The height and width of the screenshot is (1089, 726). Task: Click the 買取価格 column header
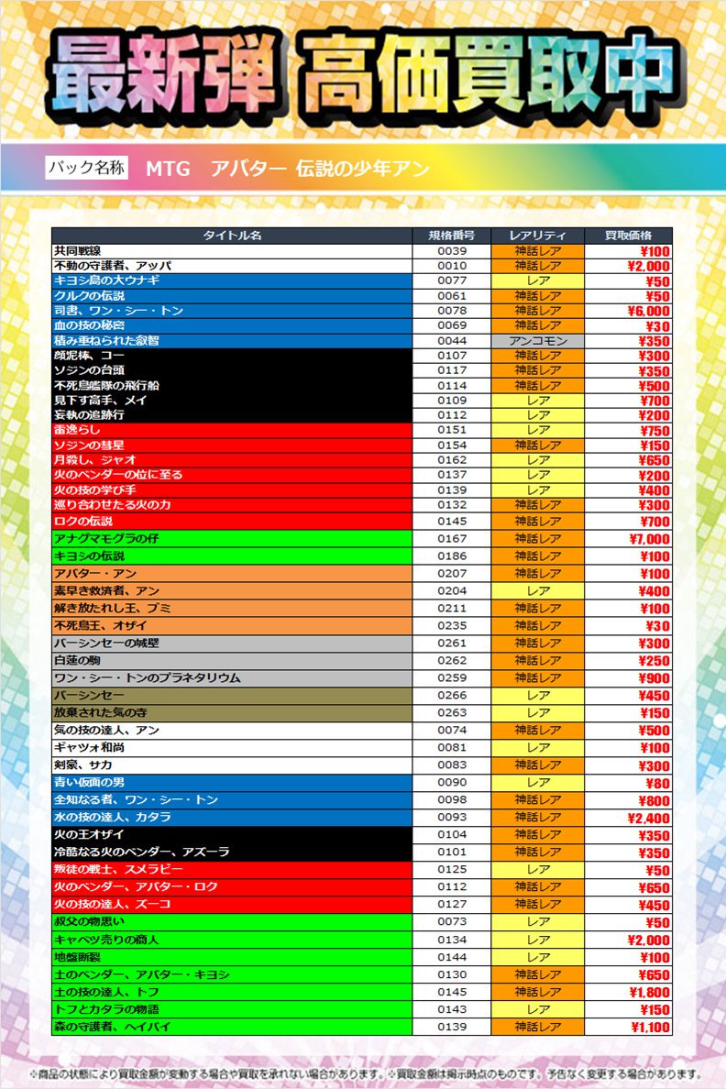[628, 236]
